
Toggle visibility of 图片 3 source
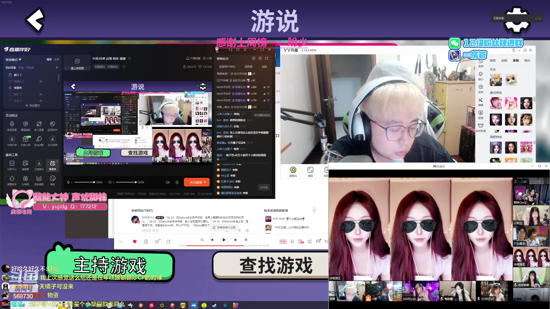click(41, 94)
